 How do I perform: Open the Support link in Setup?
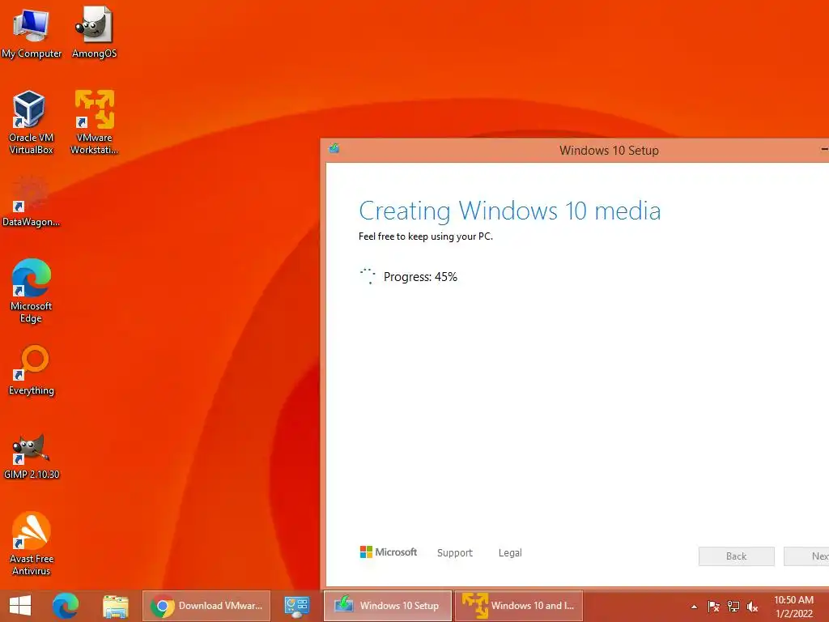455,552
